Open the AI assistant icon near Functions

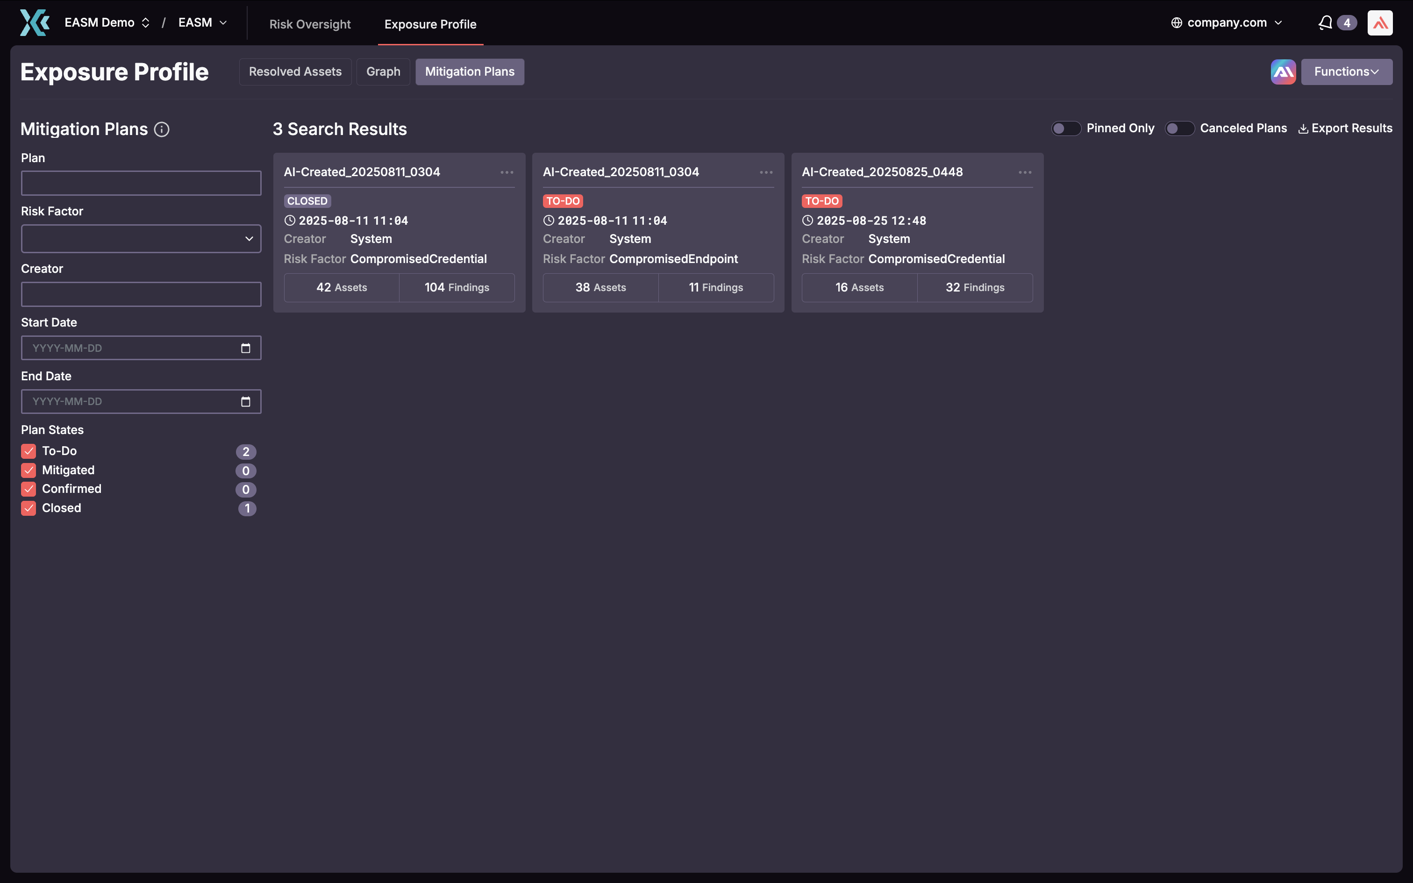(1283, 71)
